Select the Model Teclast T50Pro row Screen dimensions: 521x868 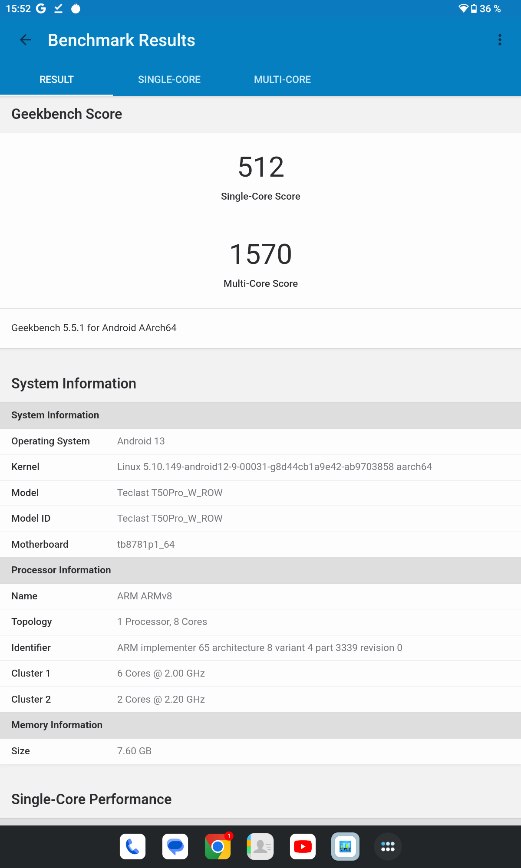(260, 493)
